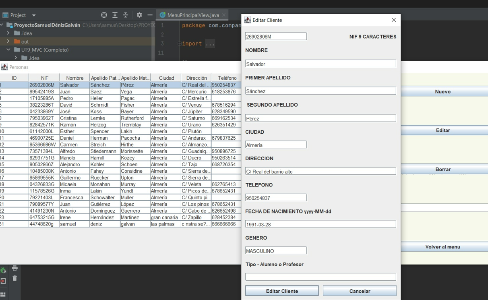The height and width of the screenshot is (300, 488).
Task: Click the red arrow exit icon
Action: pyautogui.click(x=3, y=281)
